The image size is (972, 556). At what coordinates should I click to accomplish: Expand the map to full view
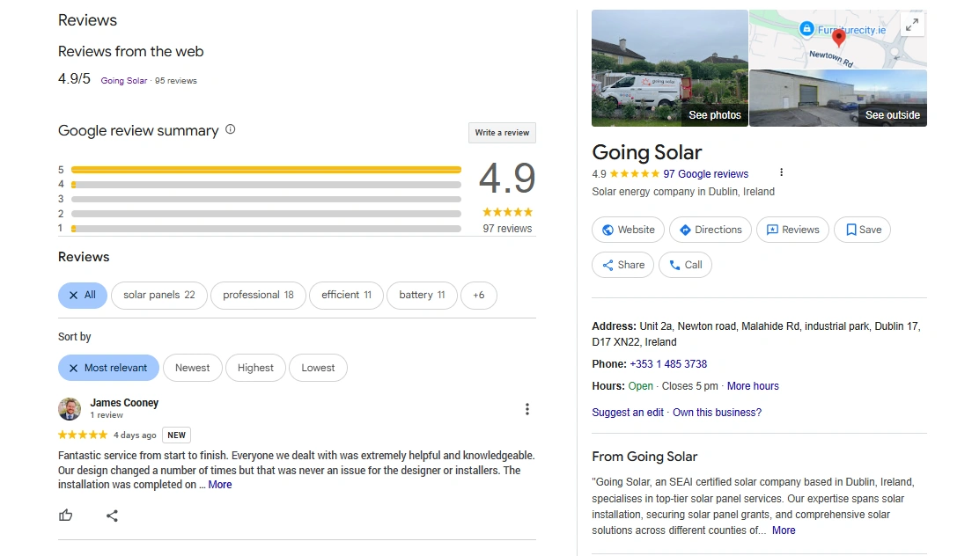click(913, 25)
